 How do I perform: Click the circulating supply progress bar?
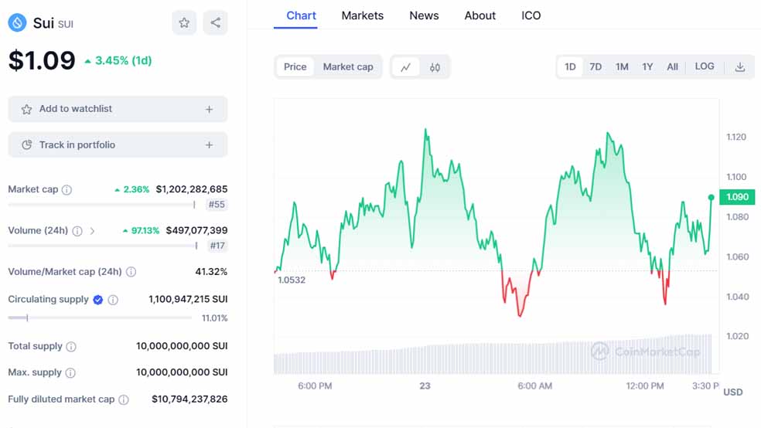tap(100, 318)
